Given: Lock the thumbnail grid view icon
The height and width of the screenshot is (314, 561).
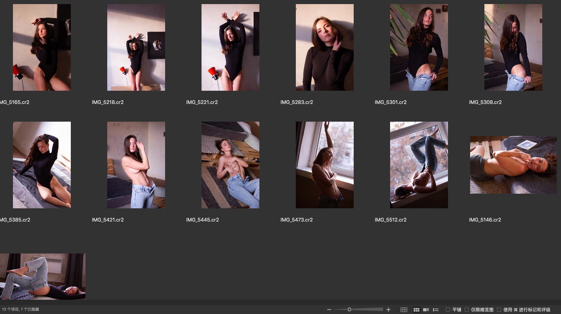Looking at the screenshot, I should tap(404, 310).
